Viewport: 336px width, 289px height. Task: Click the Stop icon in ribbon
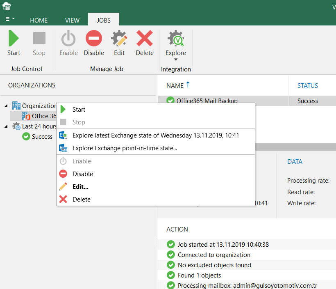39,39
